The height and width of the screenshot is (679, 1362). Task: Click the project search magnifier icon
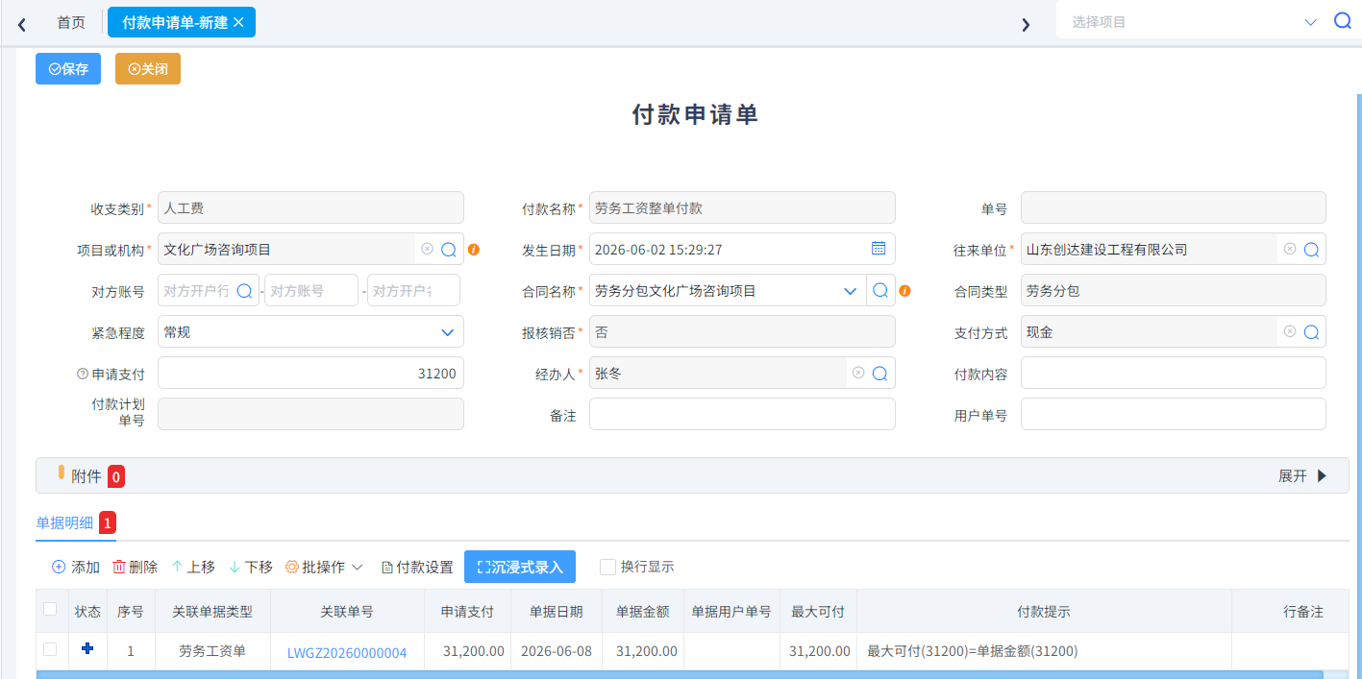pos(1343,21)
